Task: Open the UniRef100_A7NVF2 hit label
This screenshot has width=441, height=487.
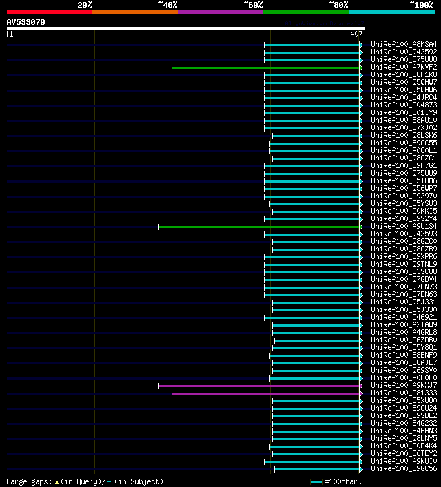Action: (404, 67)
